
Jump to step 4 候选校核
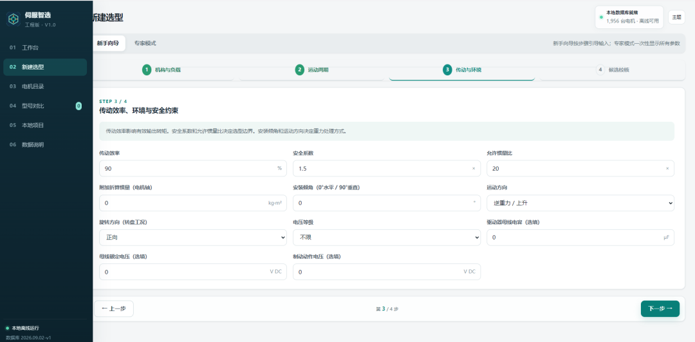click(x=613, y=70)
